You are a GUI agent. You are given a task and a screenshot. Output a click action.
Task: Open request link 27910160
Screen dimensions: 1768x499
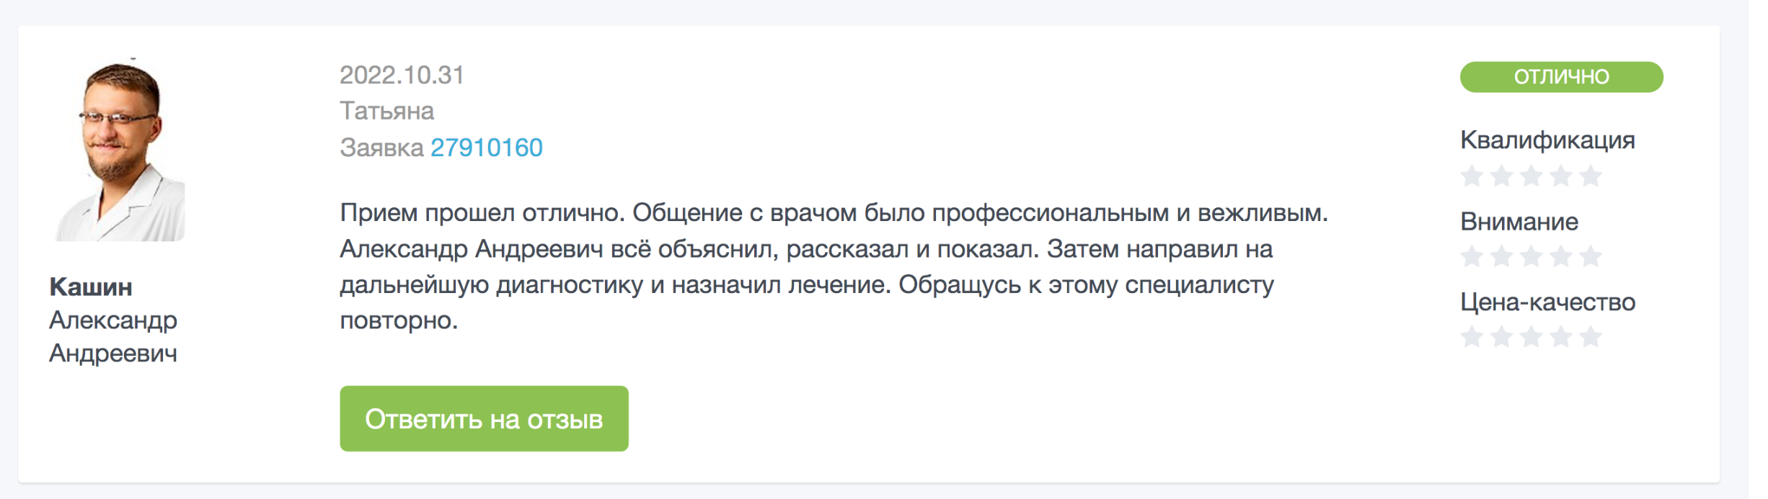(487, 148)
